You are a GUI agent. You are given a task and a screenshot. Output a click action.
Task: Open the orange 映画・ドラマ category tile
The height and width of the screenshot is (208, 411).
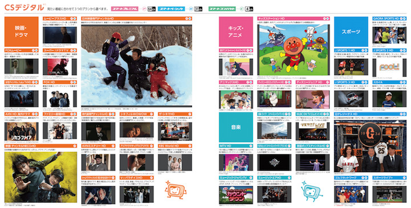pos(22,32)
